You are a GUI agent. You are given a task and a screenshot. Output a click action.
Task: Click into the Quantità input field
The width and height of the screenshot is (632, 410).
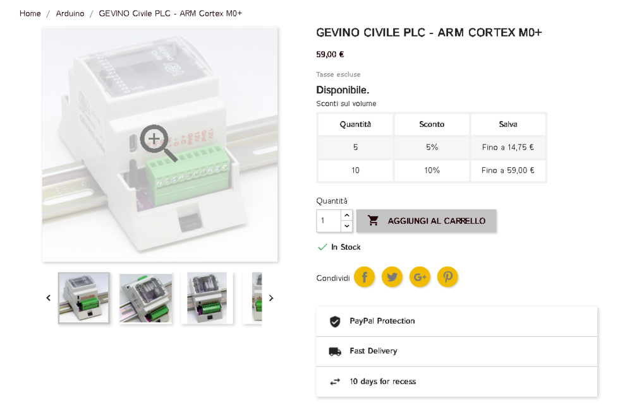[x=329, y=221]
